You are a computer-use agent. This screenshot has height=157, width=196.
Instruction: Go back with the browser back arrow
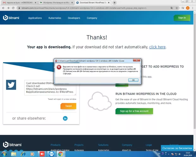click(x=3, y=8)
